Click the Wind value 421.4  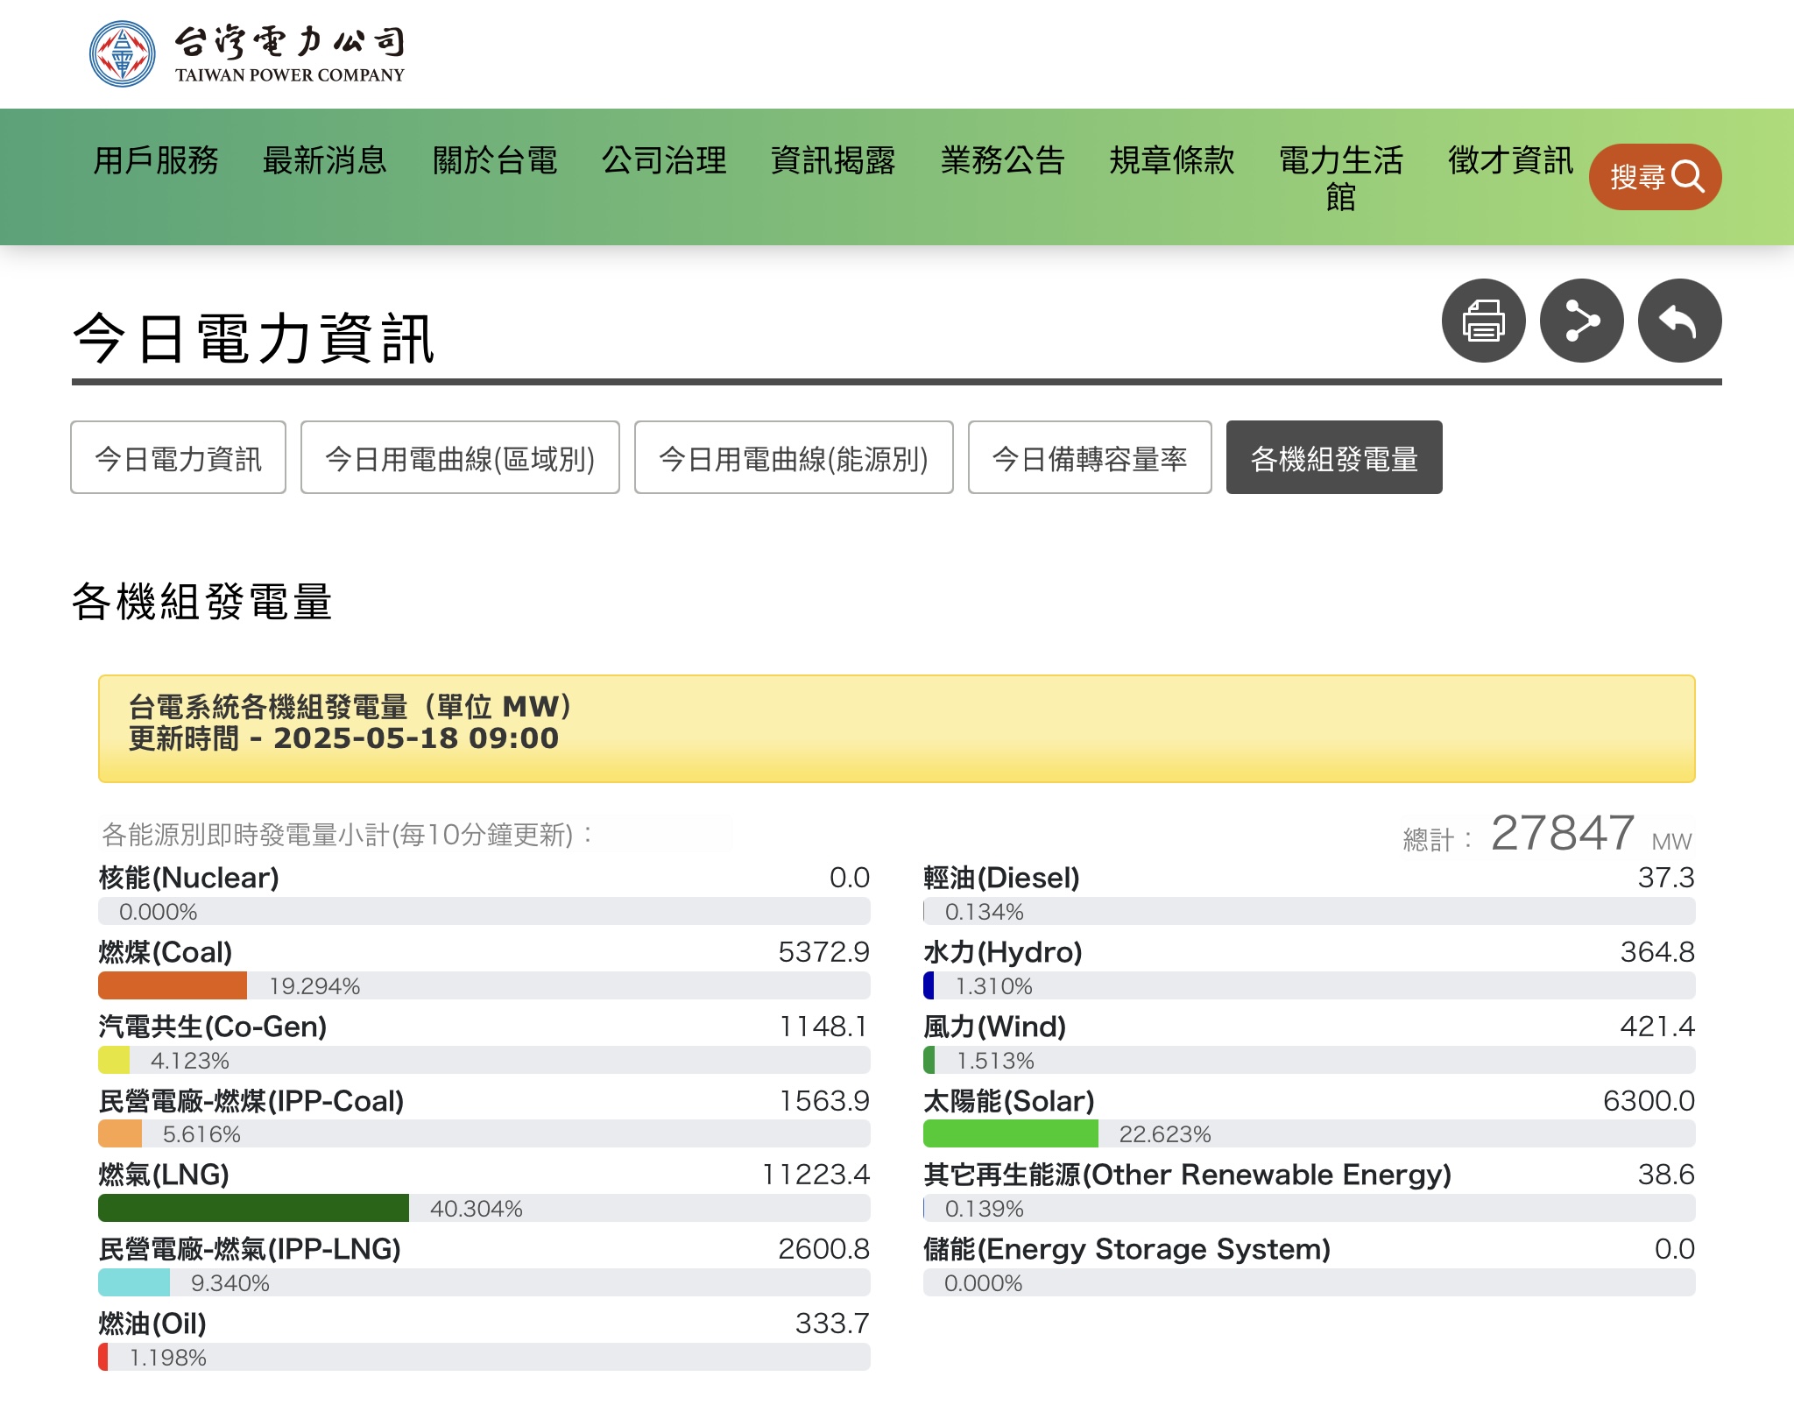(1657, 1026)
